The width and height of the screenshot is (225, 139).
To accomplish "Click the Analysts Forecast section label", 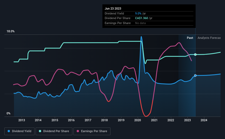I will coord(209,38).
